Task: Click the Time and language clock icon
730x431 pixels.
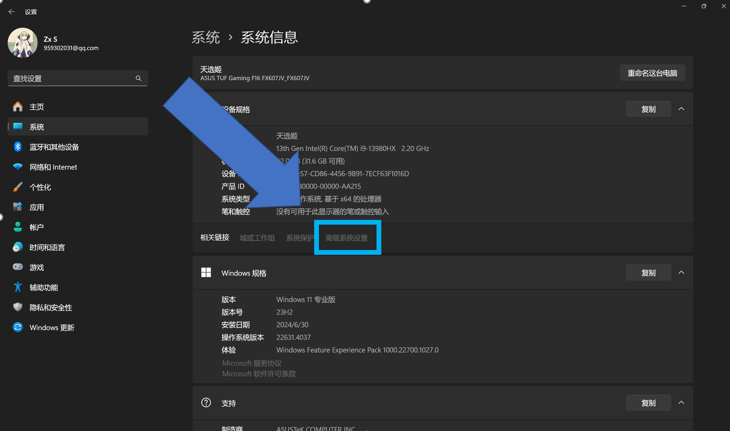Action: [17, 247]
